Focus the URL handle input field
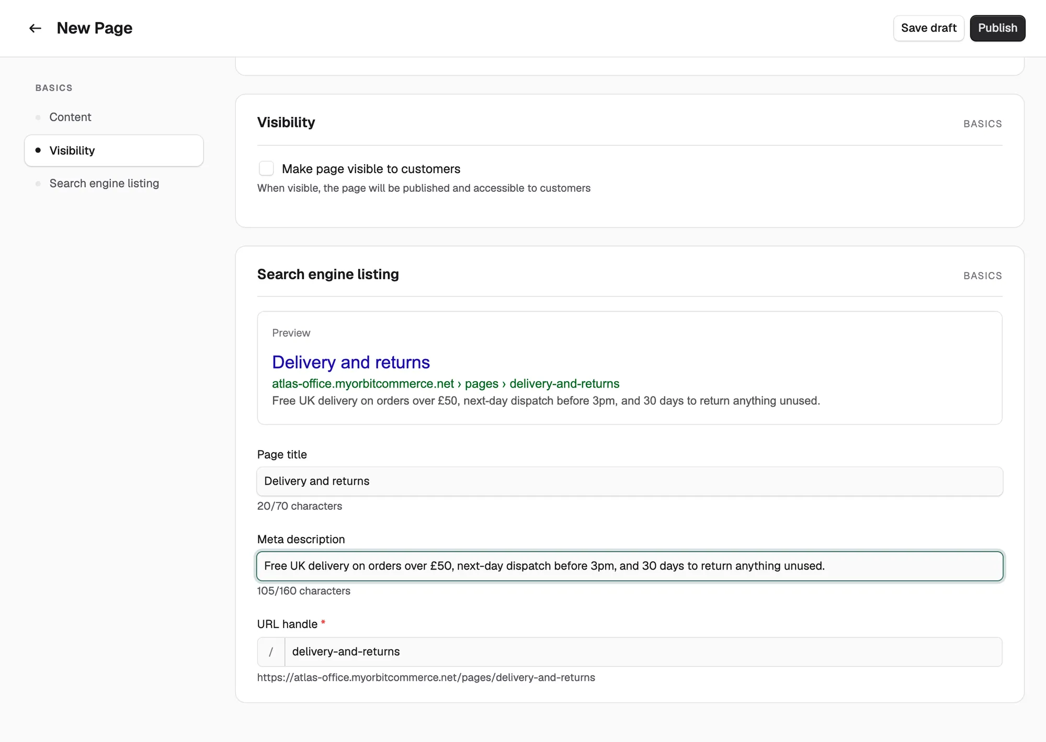Screen dimensions: 1046x742 point(643,652)
